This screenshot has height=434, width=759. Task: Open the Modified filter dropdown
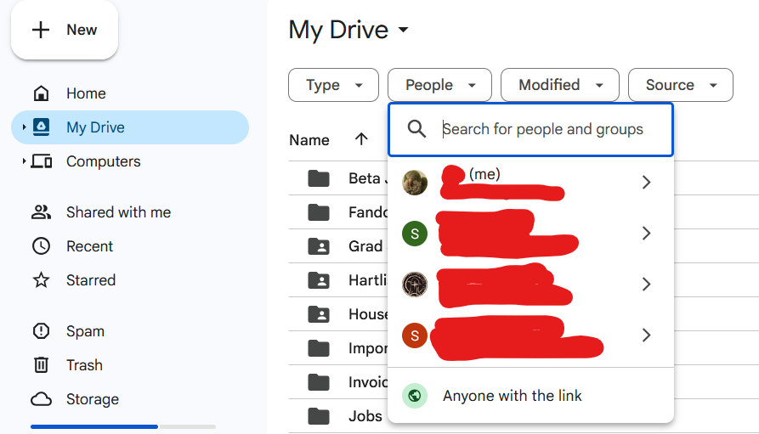tap(560, 85)
